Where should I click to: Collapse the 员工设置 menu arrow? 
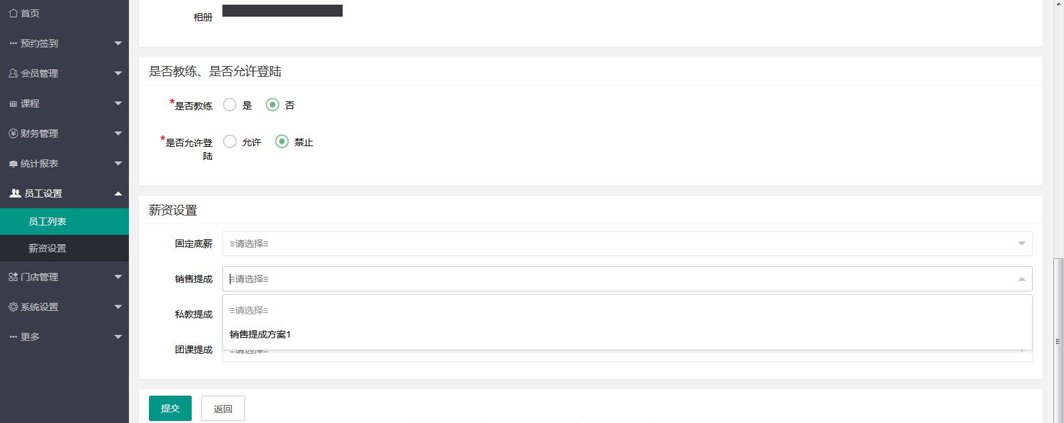118,193
